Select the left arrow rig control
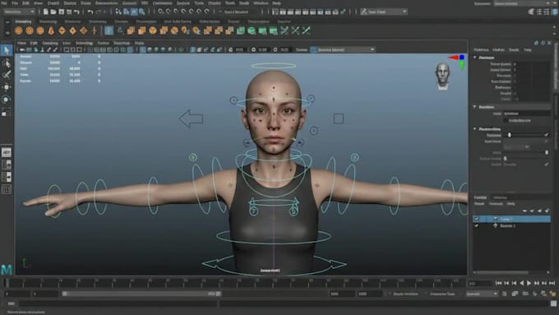559x315 pixels. pos(191,118)
